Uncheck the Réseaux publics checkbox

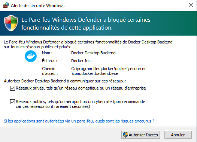[12, 102]
